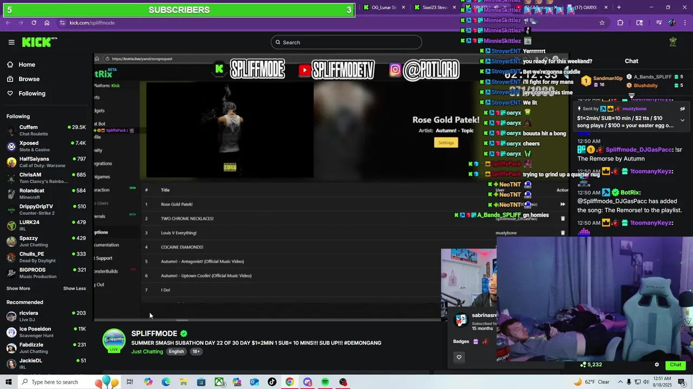The width and height of the screenshot is (693, 389).
Task: Click the browser home icon
Action: pyautogui.click(x=47, y=23)
